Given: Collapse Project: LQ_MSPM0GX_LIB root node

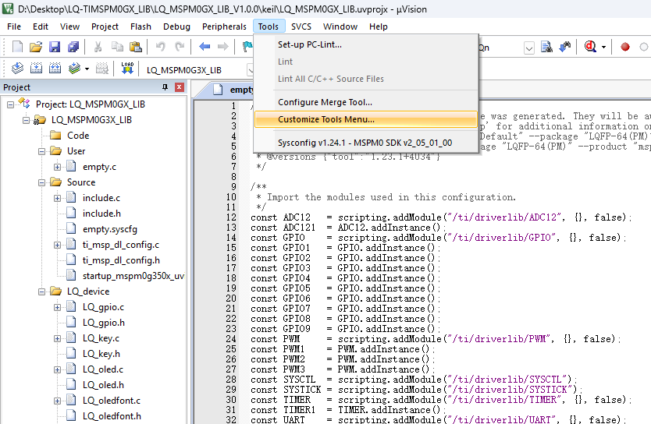Looking at the screenshot, I should (10, 104).
